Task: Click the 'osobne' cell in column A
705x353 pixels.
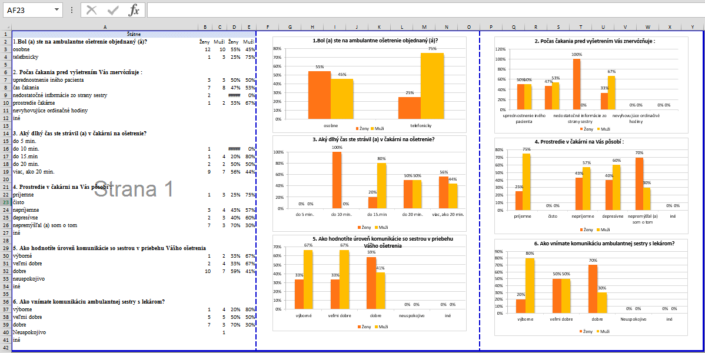Action: (105, 49)
